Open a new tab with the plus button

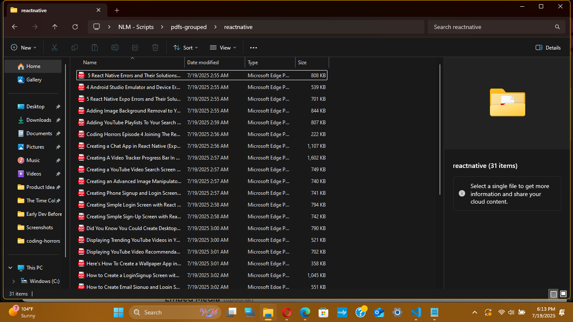tap(117, 10)
